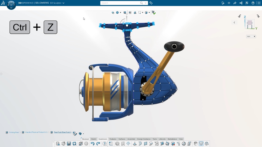The width and height of the screenshot is (262, 147).
Task: Open the selection rectangle dropdown arrow
Action: click(142, 13)
